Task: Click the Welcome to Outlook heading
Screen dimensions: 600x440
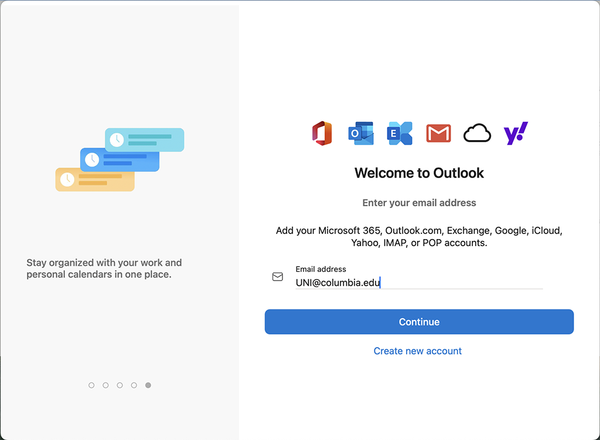Action: coord(418,173)
